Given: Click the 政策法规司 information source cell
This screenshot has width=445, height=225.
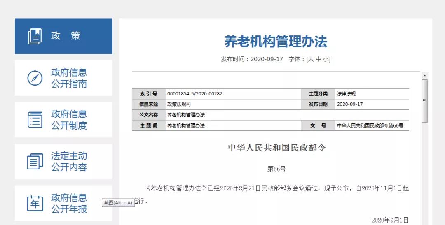Looking at the screenshot, I should click(179, 104).
